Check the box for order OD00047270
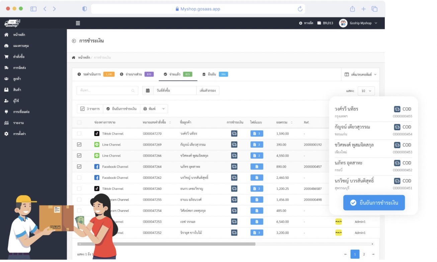The width and height of the screenshot is (437, 262). click(79, 134)
